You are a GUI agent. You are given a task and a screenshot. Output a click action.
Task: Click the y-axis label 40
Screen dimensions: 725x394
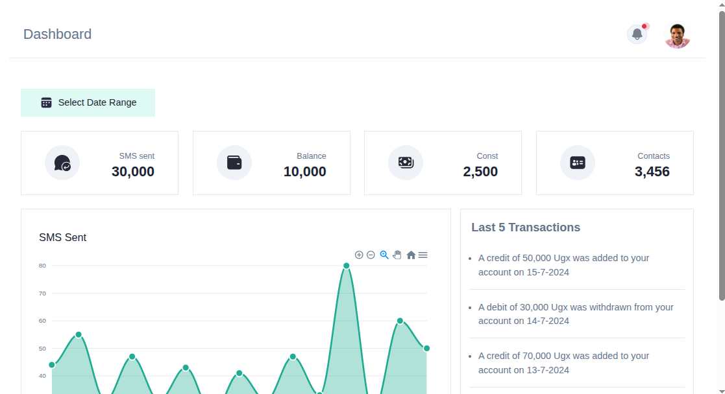[43, 376]
